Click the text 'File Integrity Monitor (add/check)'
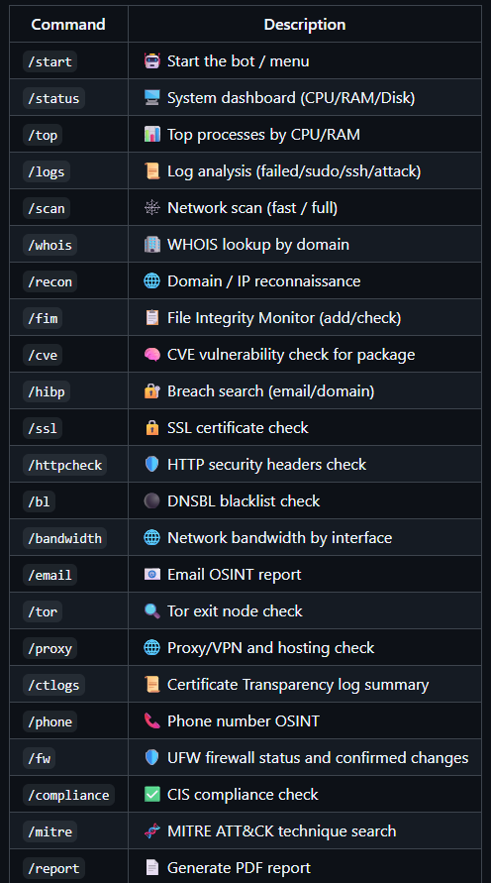Screen dimensions: 491x883 pos(284,318)
